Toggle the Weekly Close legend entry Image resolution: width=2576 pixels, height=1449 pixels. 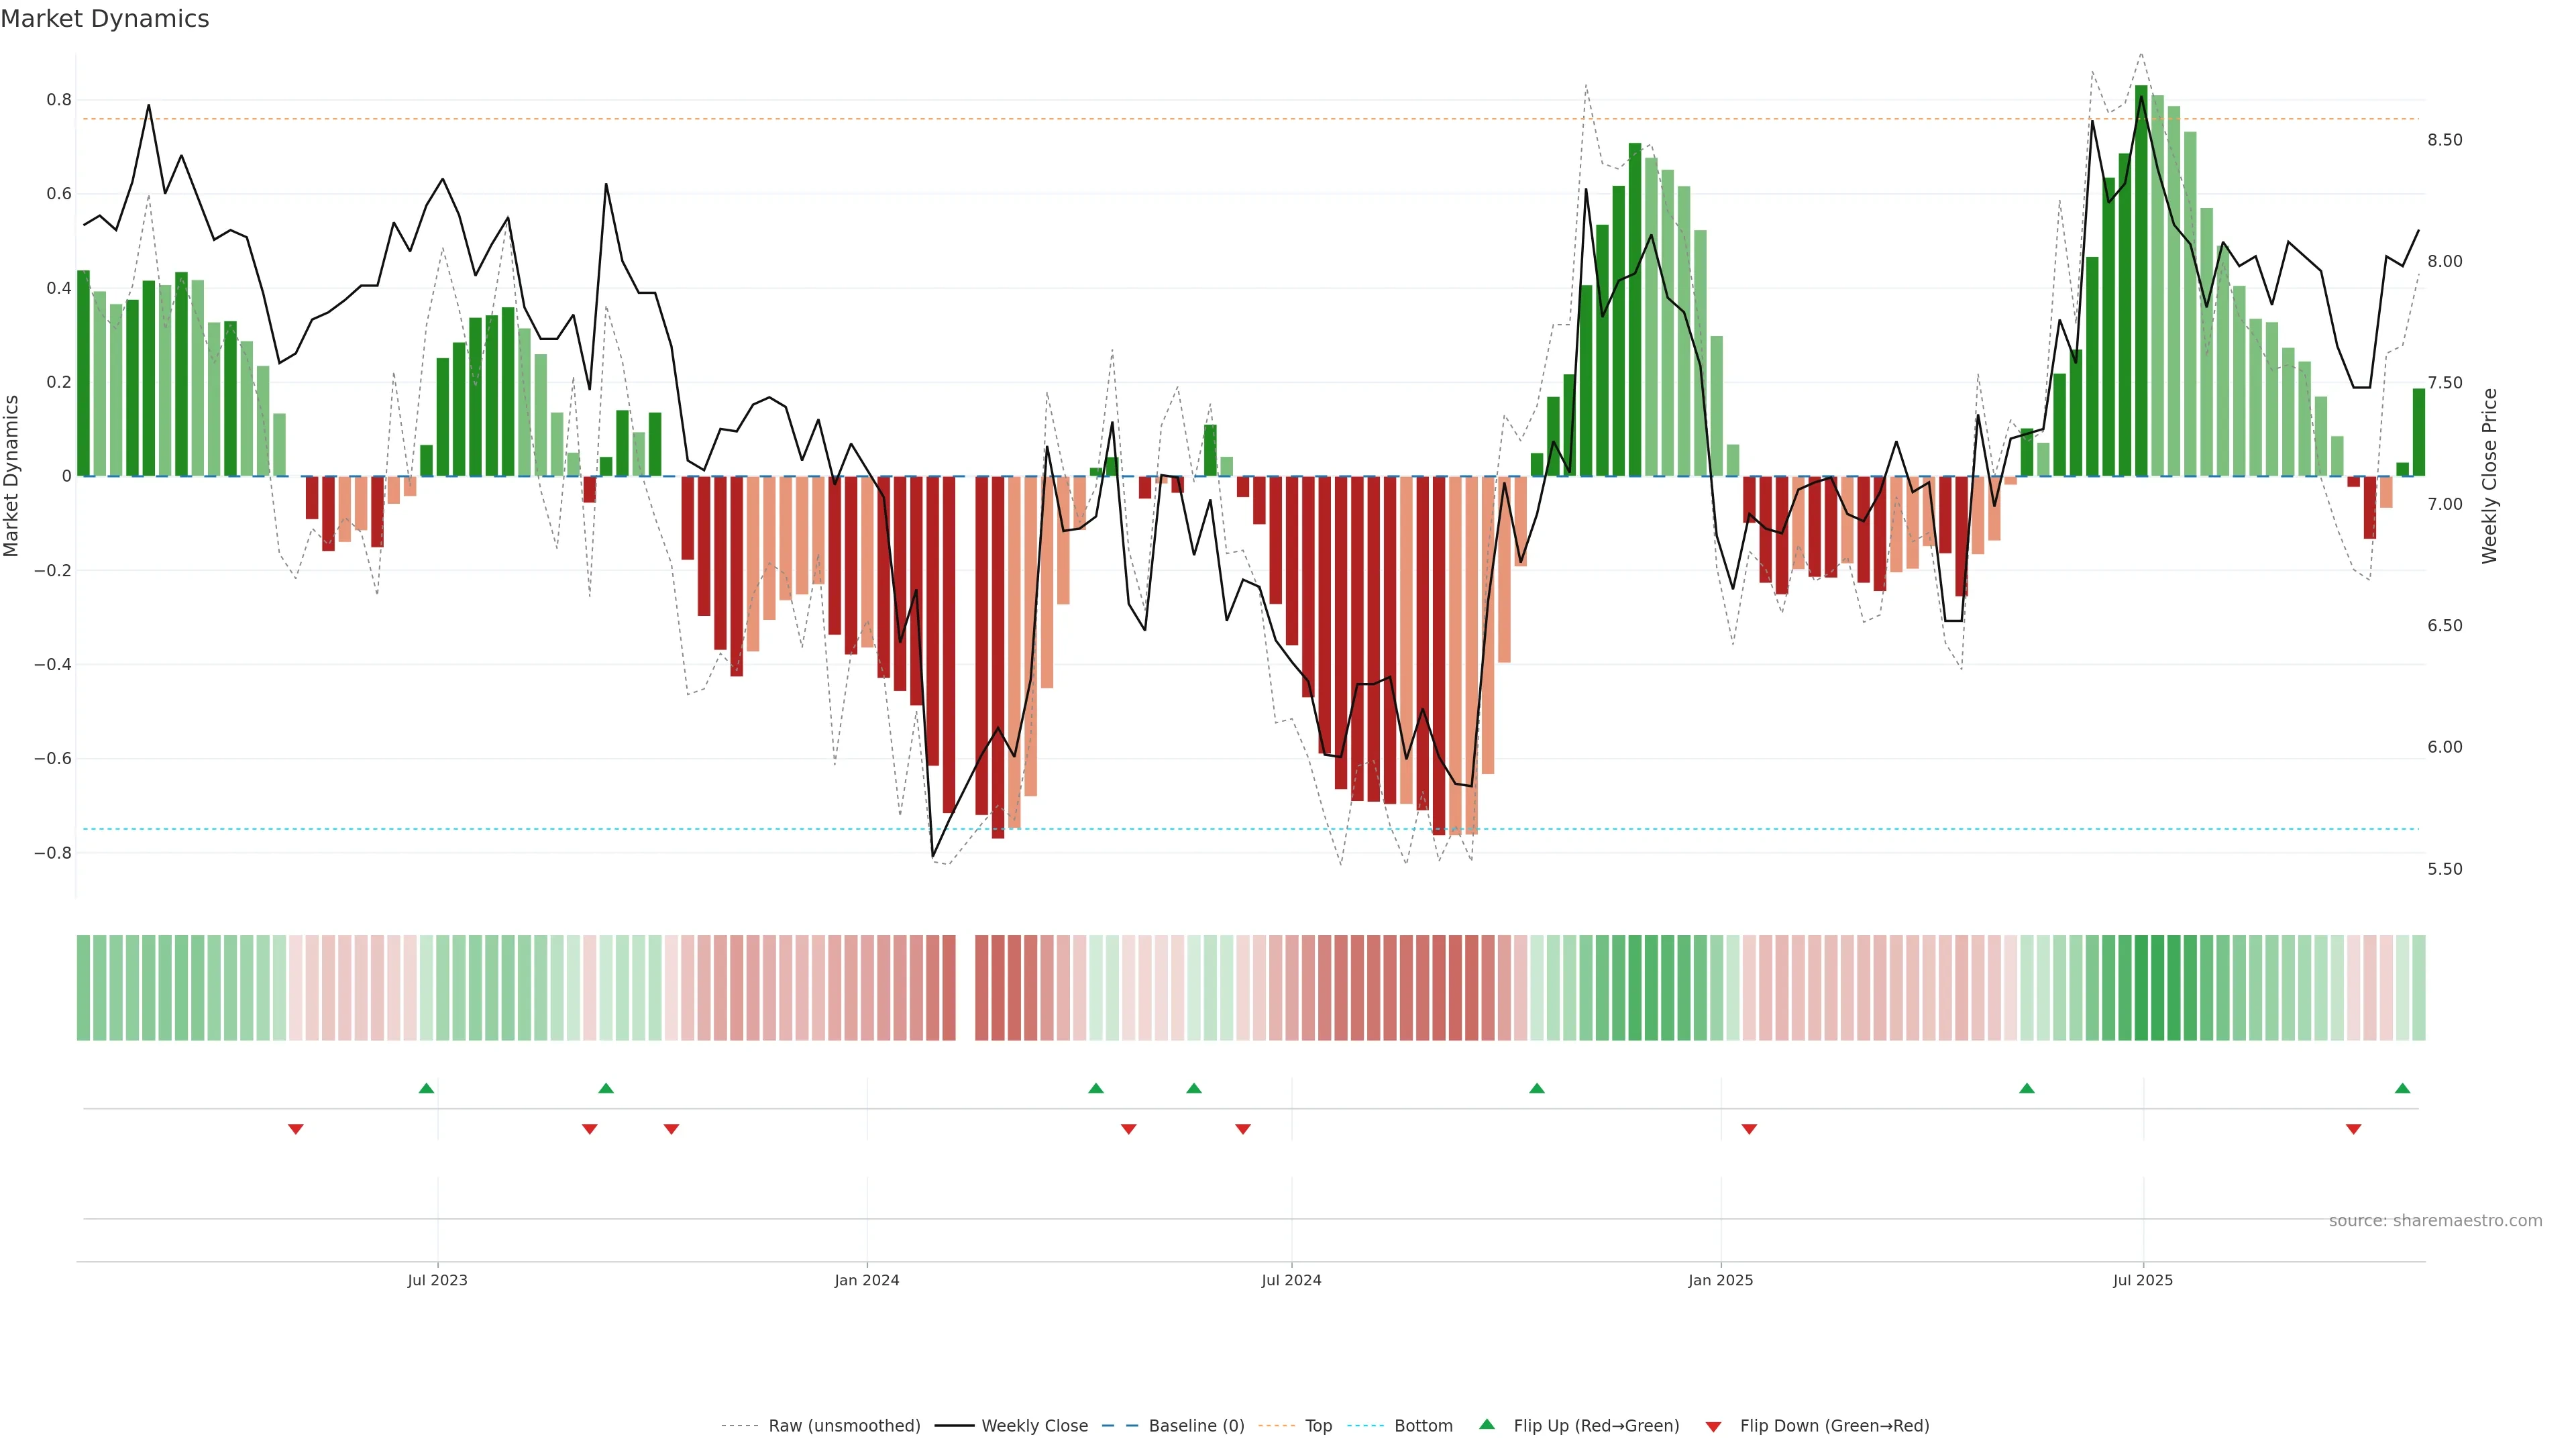1034,1425
